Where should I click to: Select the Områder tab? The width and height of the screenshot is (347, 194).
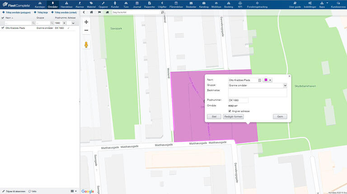tap(53, 5)
